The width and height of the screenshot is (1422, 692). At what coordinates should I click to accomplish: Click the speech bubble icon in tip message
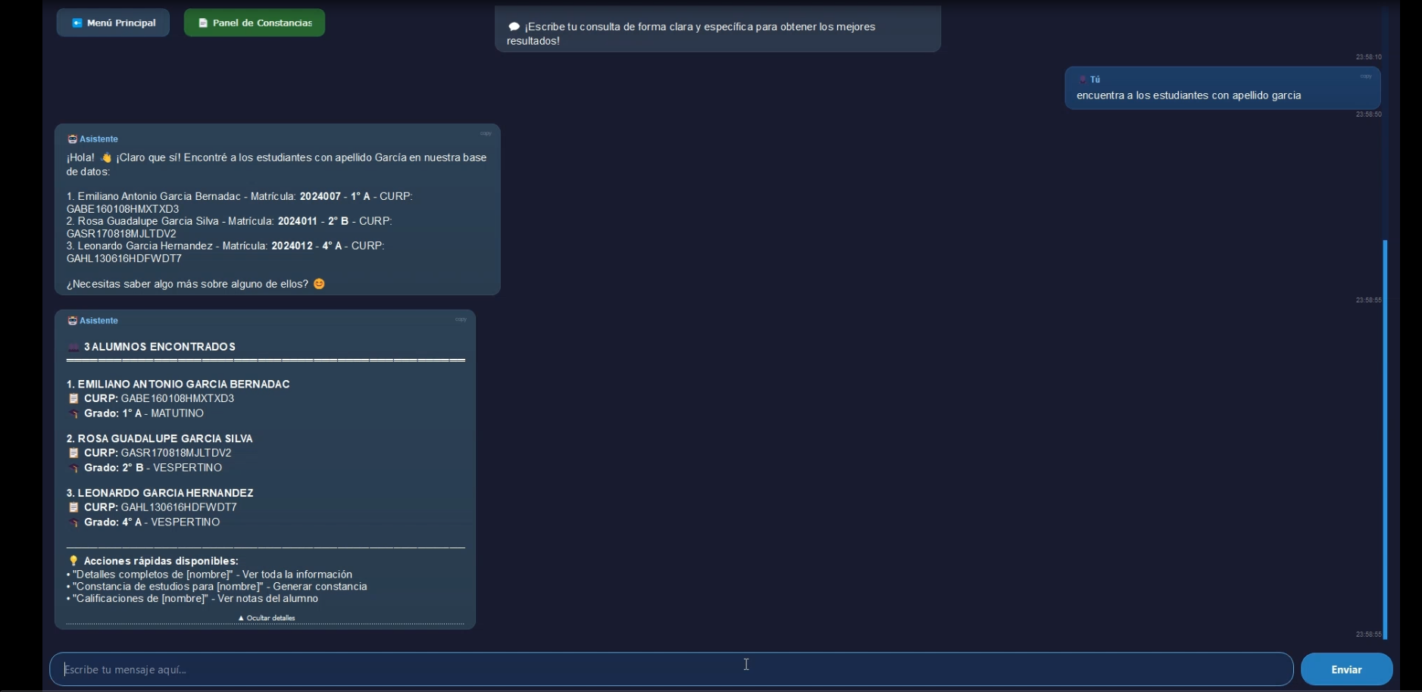pos(514,27)
